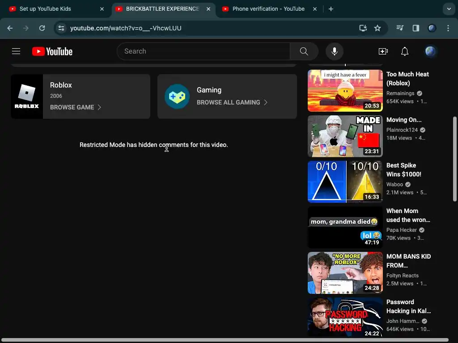Expand the tab search dropdown arrow
The width and height of the screenshot is (458, 343).
click(449, 9)
